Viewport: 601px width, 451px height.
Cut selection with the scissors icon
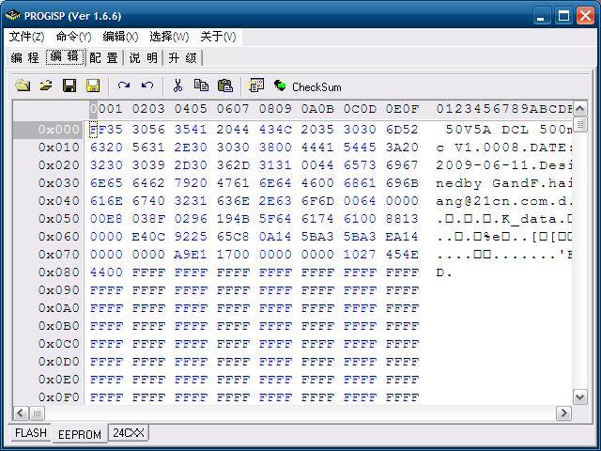point(177,86)
